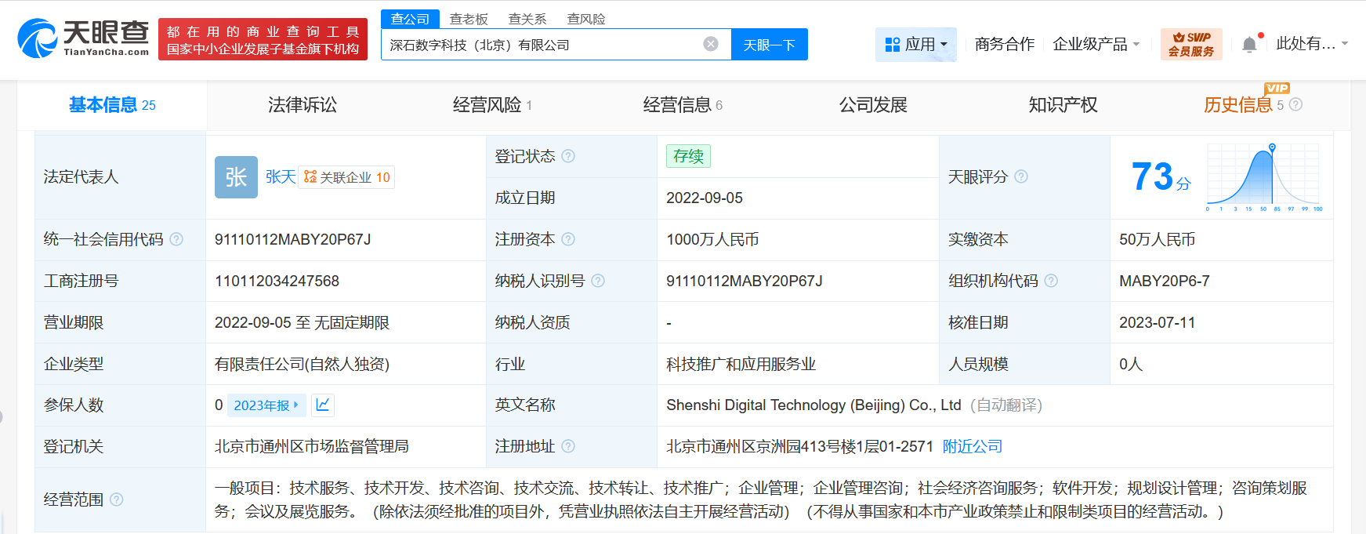Click the company name search input field

pos(541,45)
